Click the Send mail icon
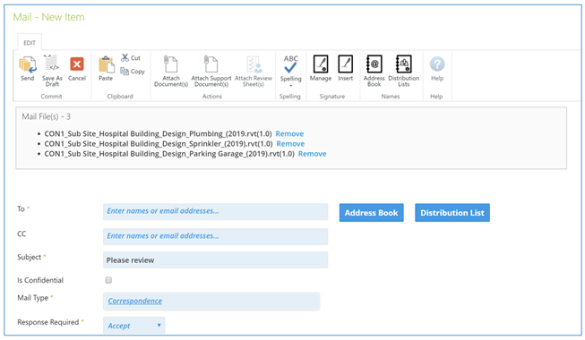This screenshot has height=340, width=585. pos(28,69)
